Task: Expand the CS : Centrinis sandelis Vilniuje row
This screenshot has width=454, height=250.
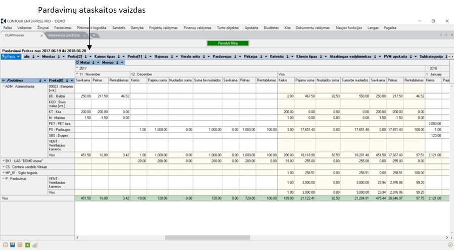Action: (4, 167)
